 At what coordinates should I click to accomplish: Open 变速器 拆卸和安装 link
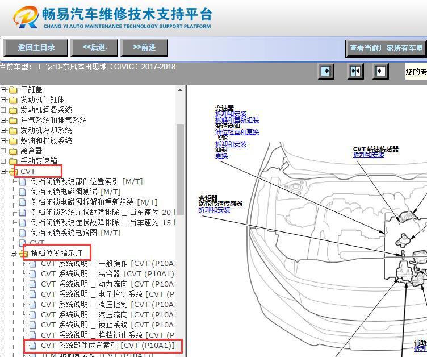[231, 114]
